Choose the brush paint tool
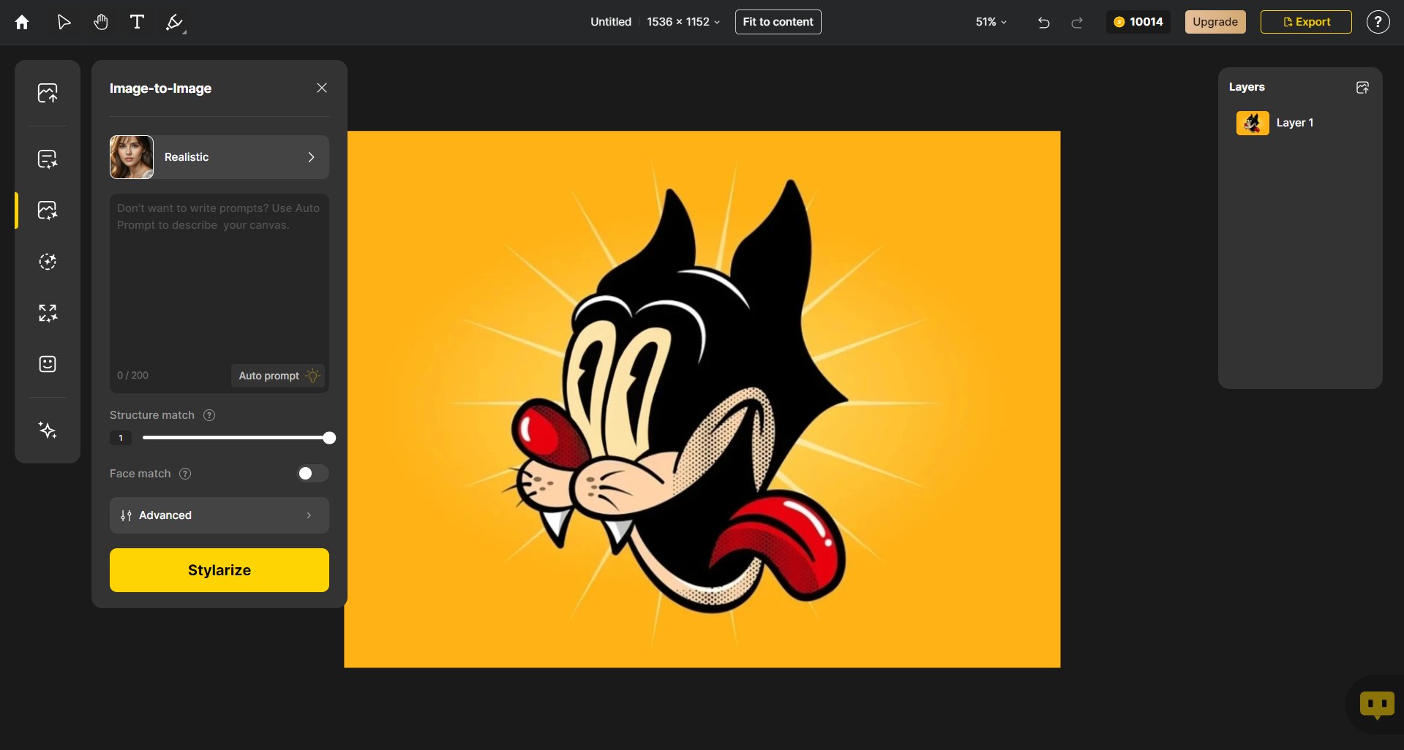 pos(175,23)
